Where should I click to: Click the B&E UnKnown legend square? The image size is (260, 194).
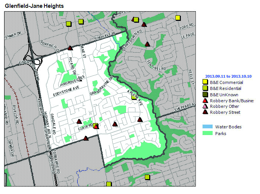point(205,94)
